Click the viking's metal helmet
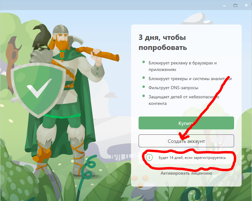The width and height of the screenshot is (252, 201). [61, 30]
